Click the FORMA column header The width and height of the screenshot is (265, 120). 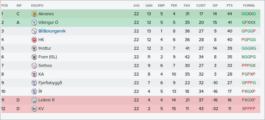249,6
